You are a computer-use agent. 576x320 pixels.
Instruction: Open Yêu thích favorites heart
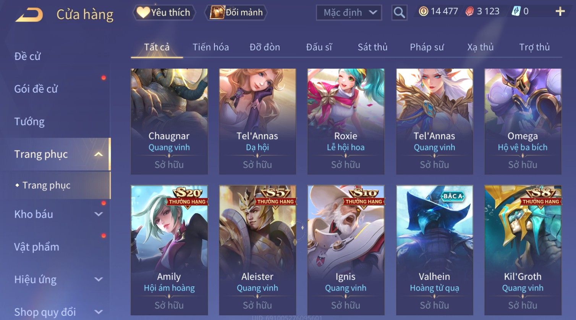[x=143, y=13]
